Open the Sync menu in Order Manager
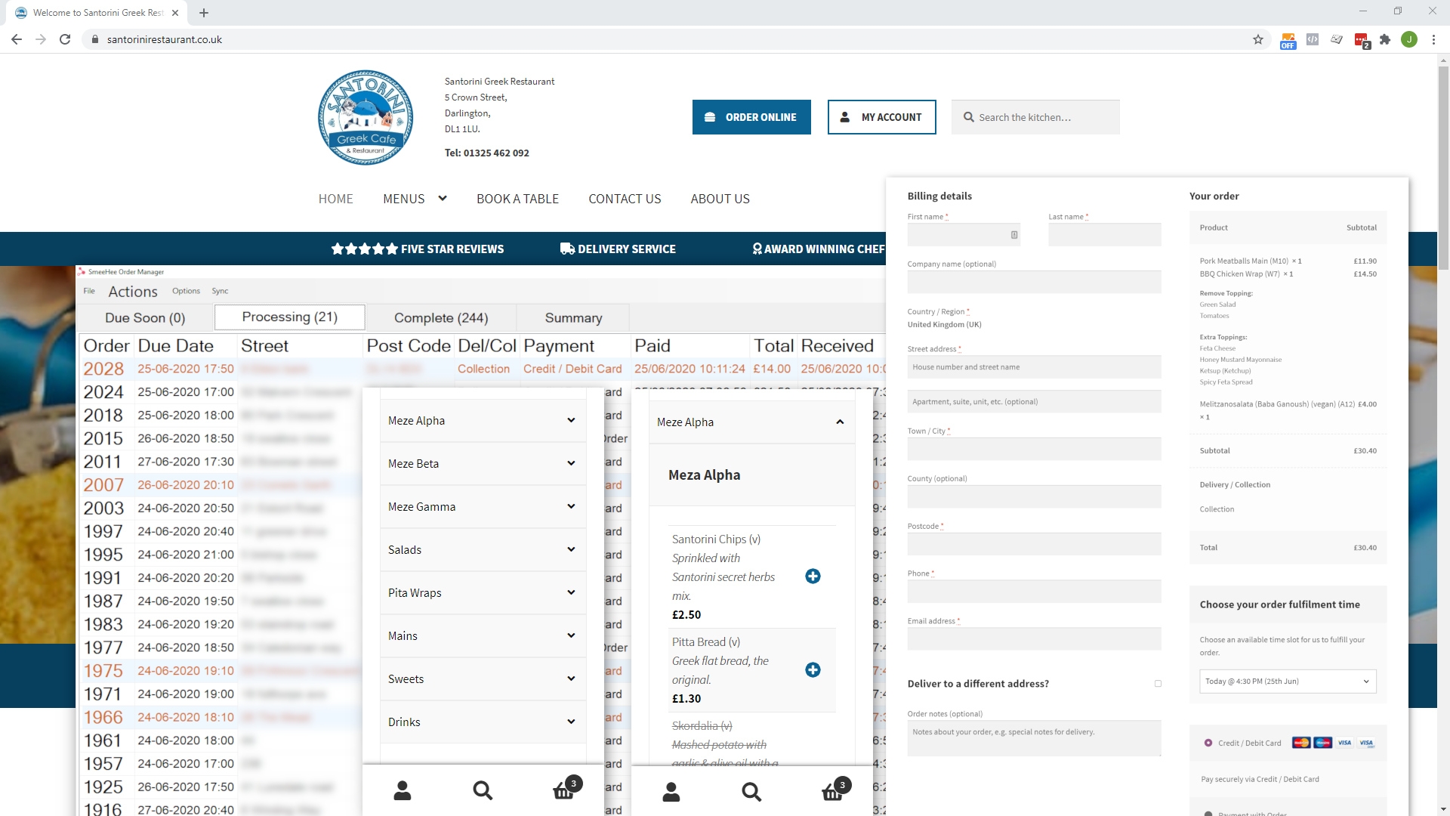1450x816 pixels. (x=220, y=291)
